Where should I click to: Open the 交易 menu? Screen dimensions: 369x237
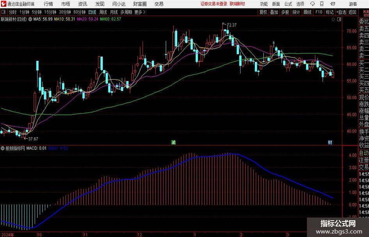coord(159,4)
